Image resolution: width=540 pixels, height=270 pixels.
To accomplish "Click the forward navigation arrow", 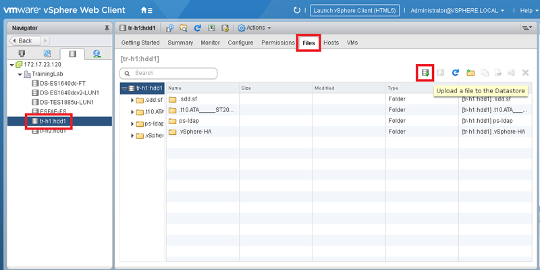I will pyautogui.click(x=45, y=40).
